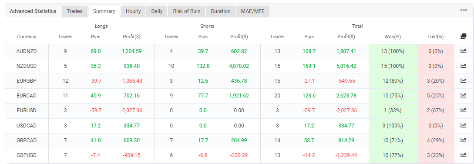Open chart icon for GBPCAD row

pyautogui.click(x=463, y=140)
